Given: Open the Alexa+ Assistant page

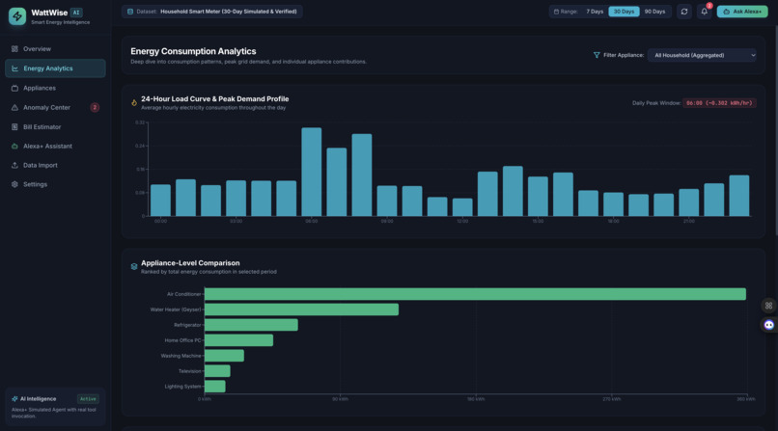Looking at the screenshot, I should [x=55, y=147].
